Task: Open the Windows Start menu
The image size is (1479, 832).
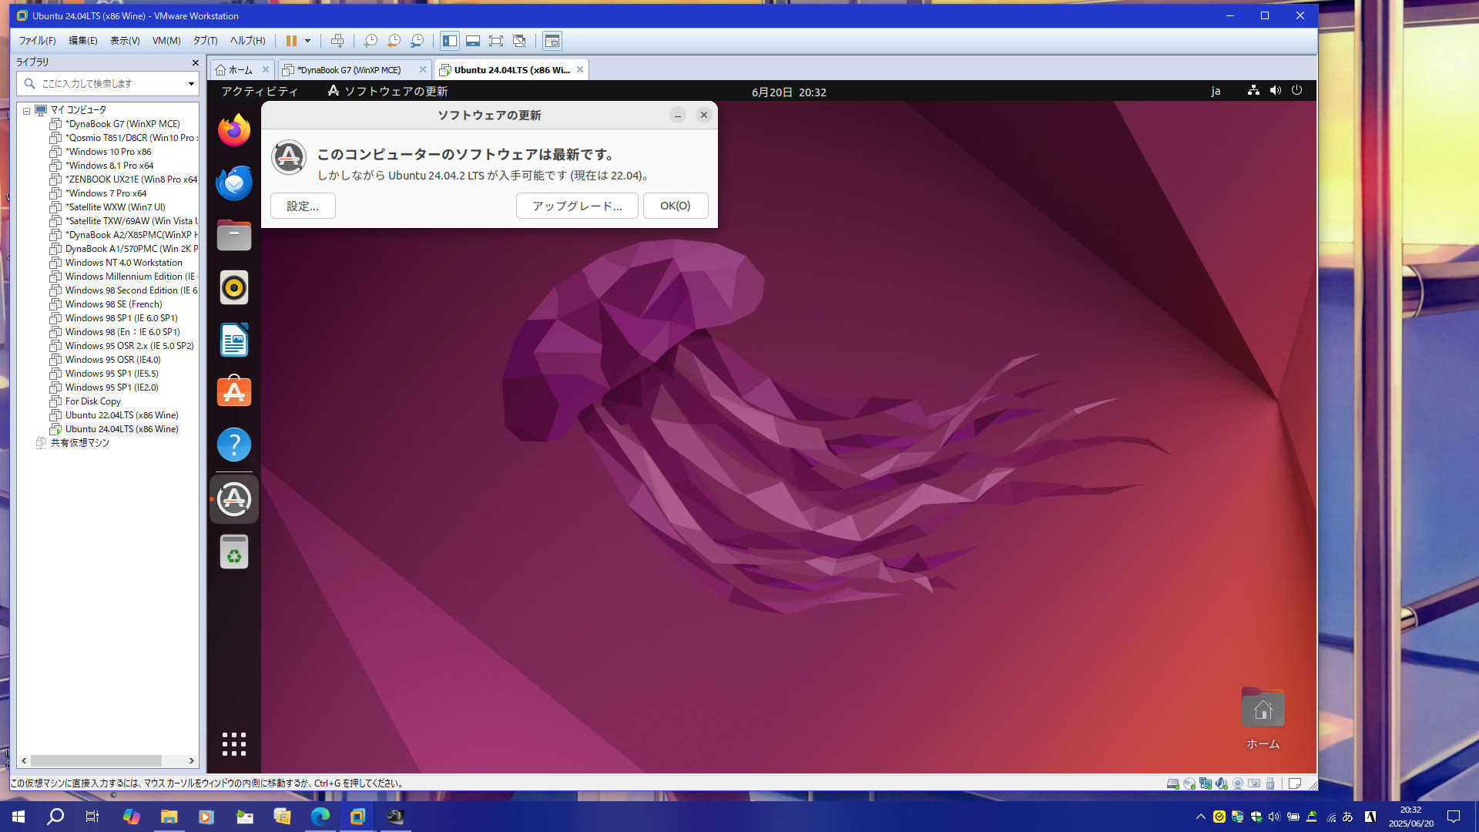Action: tap(18, 817)
